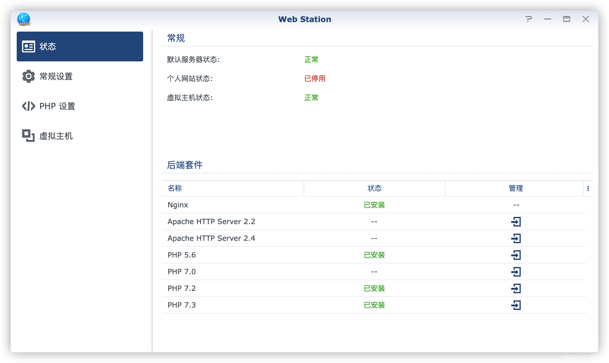Select the 状态 sidebar tab

tap(80, 46)
